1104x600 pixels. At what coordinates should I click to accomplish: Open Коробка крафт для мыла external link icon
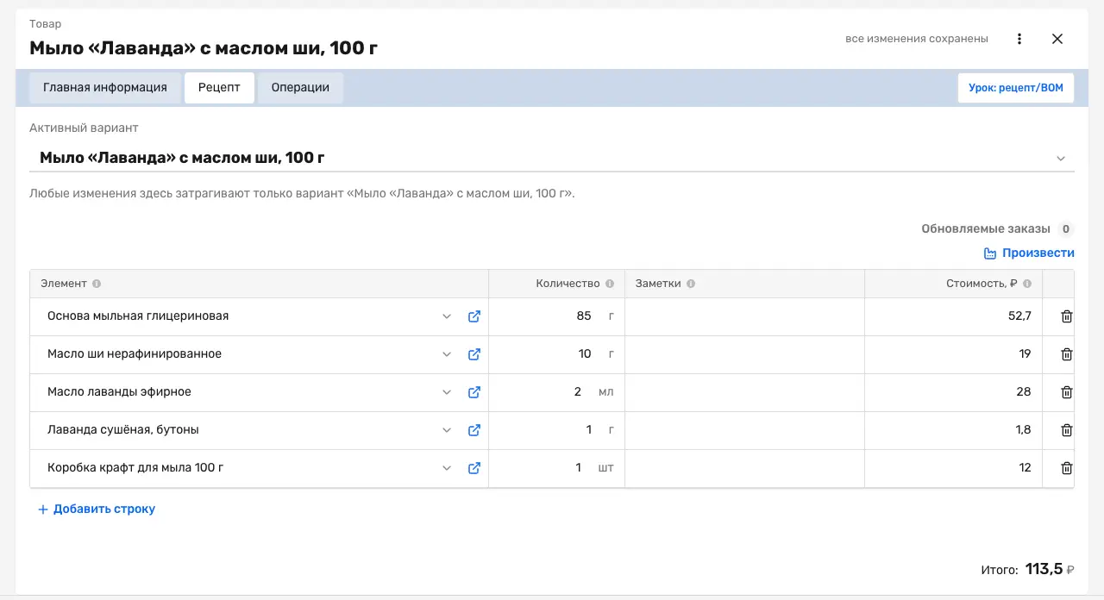coord(474,468)
